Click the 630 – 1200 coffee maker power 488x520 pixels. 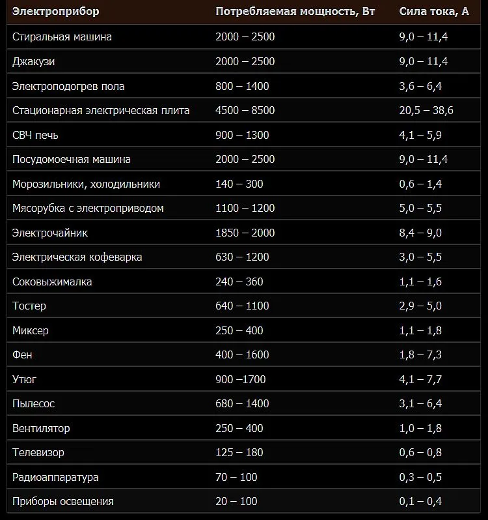click(x=242, y=257)
